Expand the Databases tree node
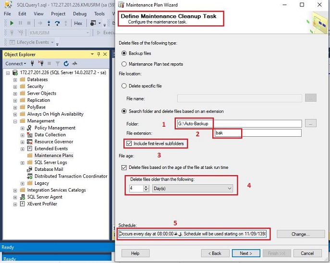The width and height of the screenshot is (330, 263). click(x=15, y=80)
